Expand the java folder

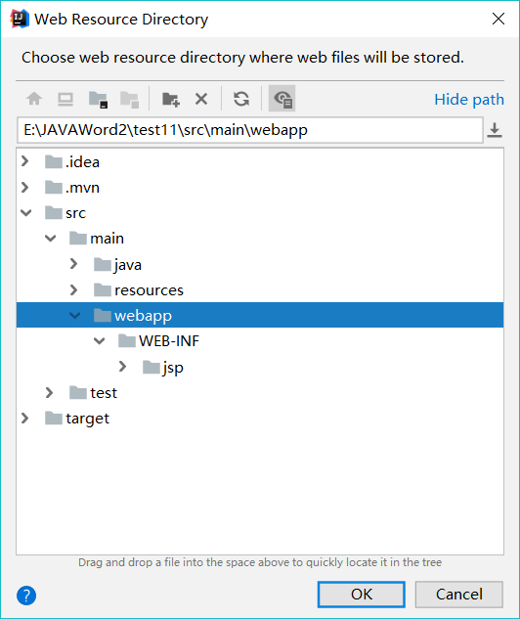[73, 264]
